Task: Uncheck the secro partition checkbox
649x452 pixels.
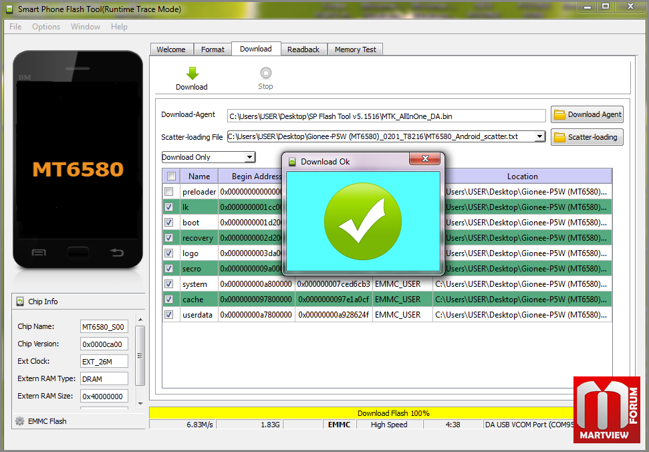Action: coord(169,268)
